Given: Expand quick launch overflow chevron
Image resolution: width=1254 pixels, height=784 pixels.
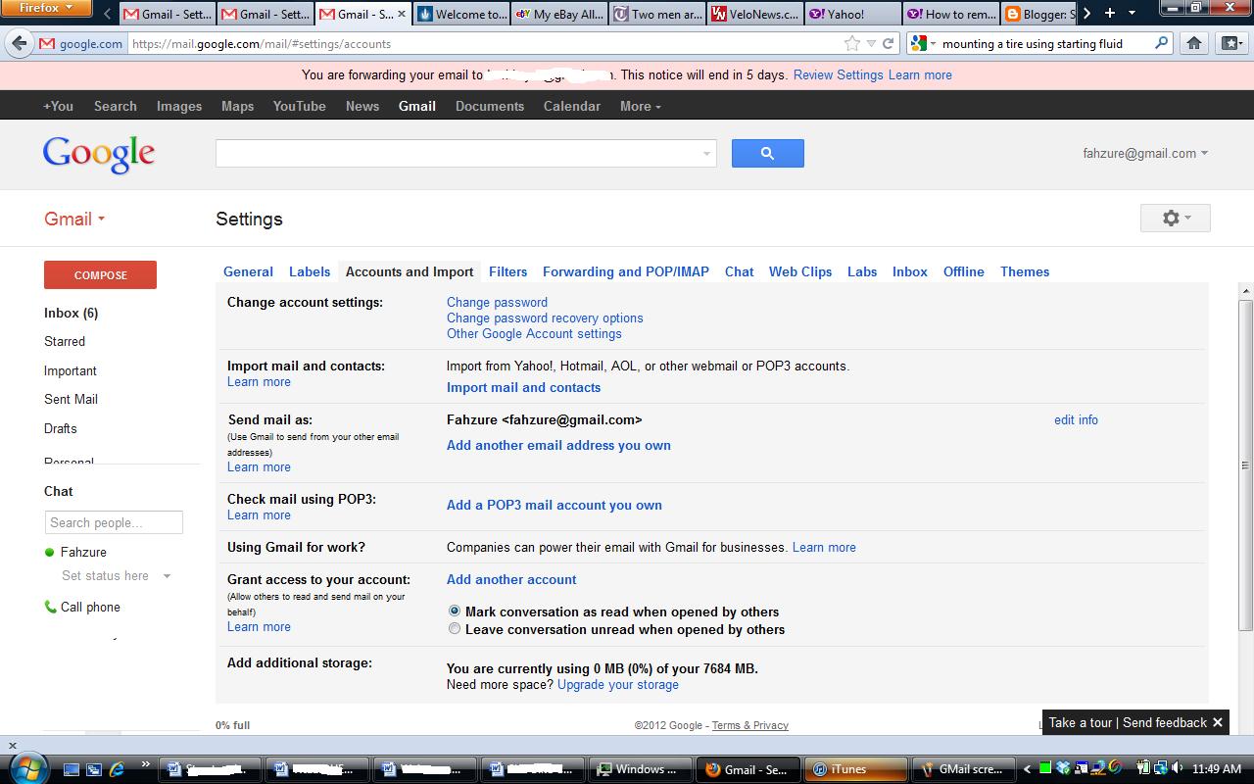Looking at the screenshot, I should coord(146,765).
